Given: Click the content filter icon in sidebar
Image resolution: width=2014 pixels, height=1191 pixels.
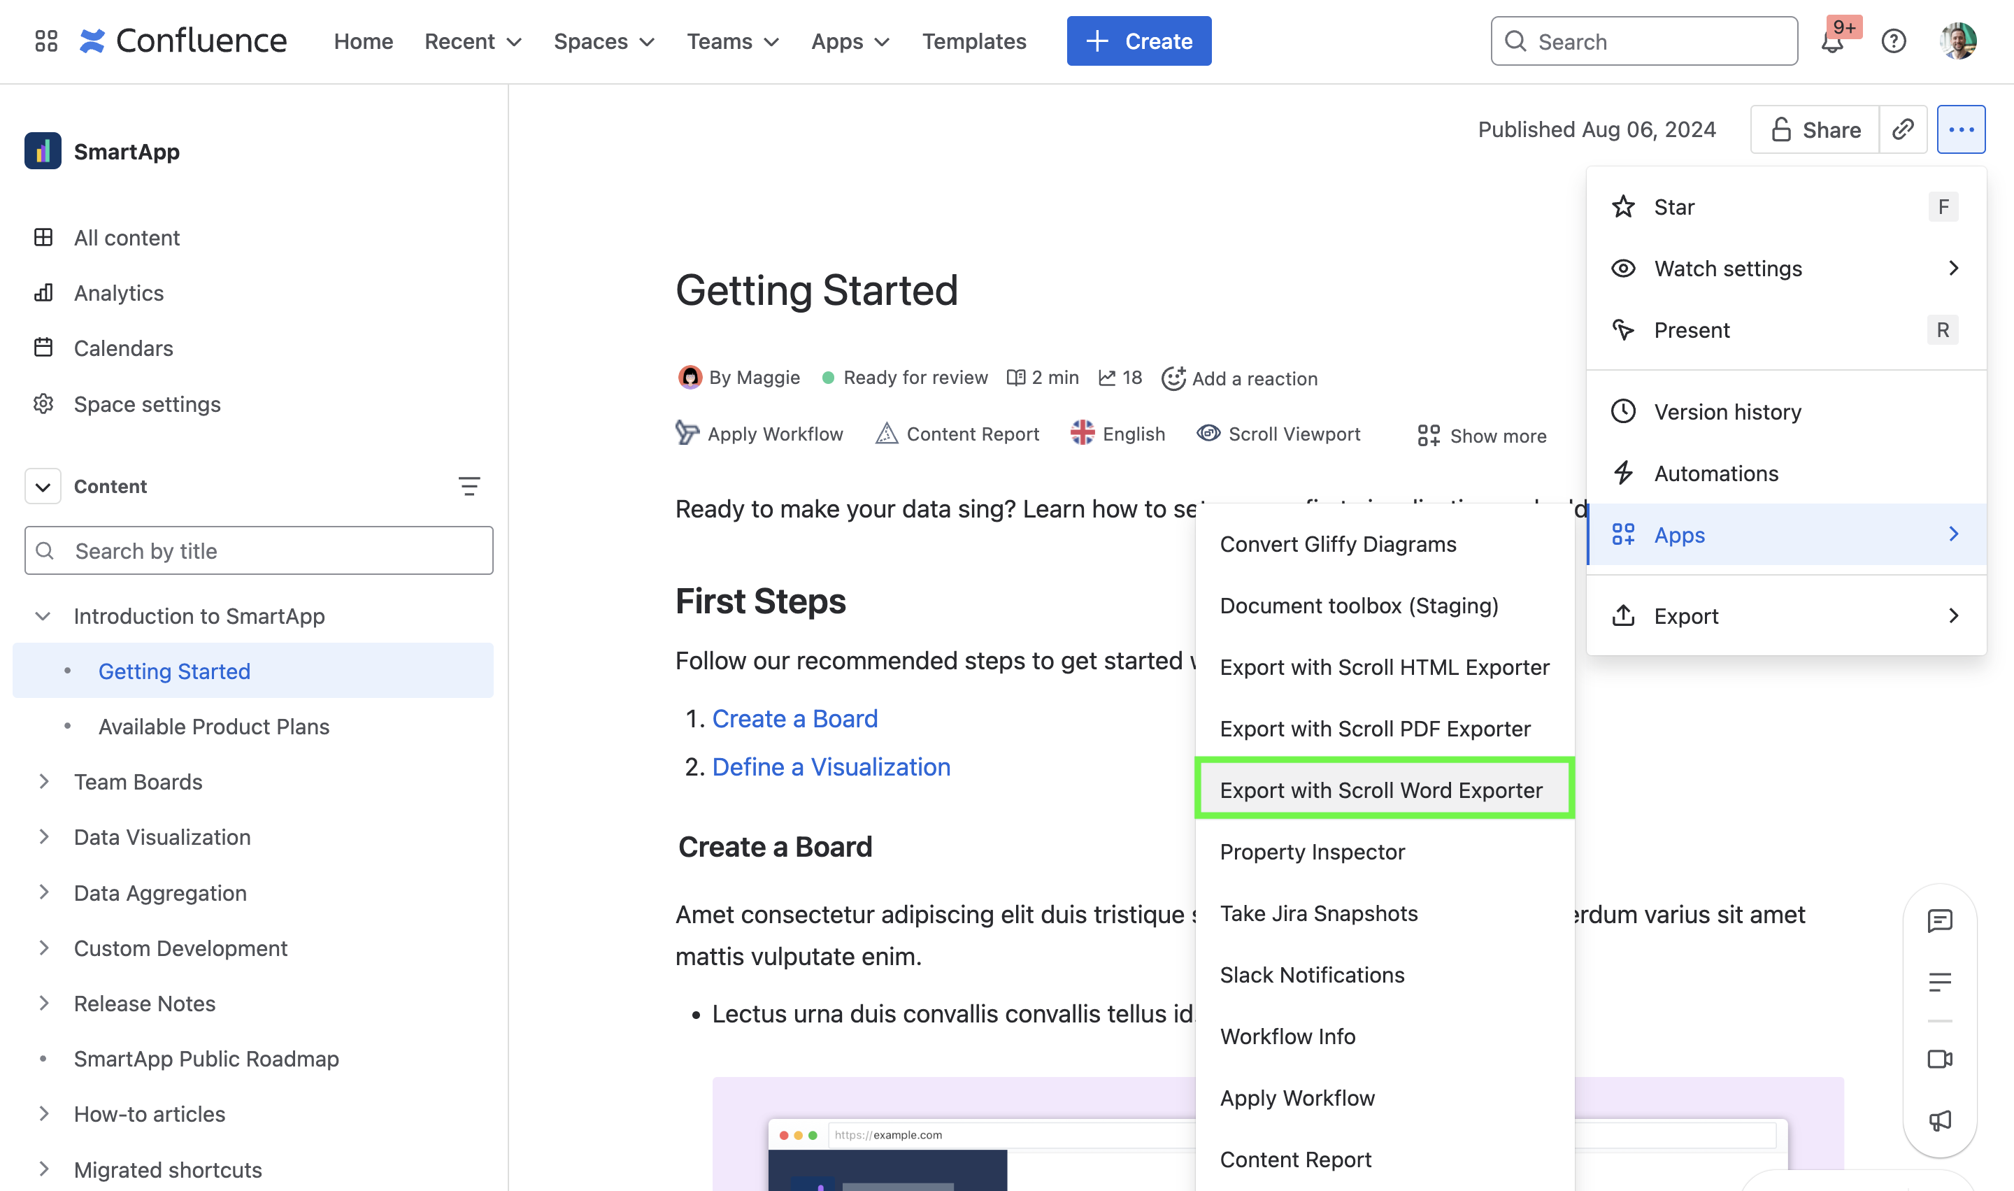Looking at the screenshot, I should (469, 486).
